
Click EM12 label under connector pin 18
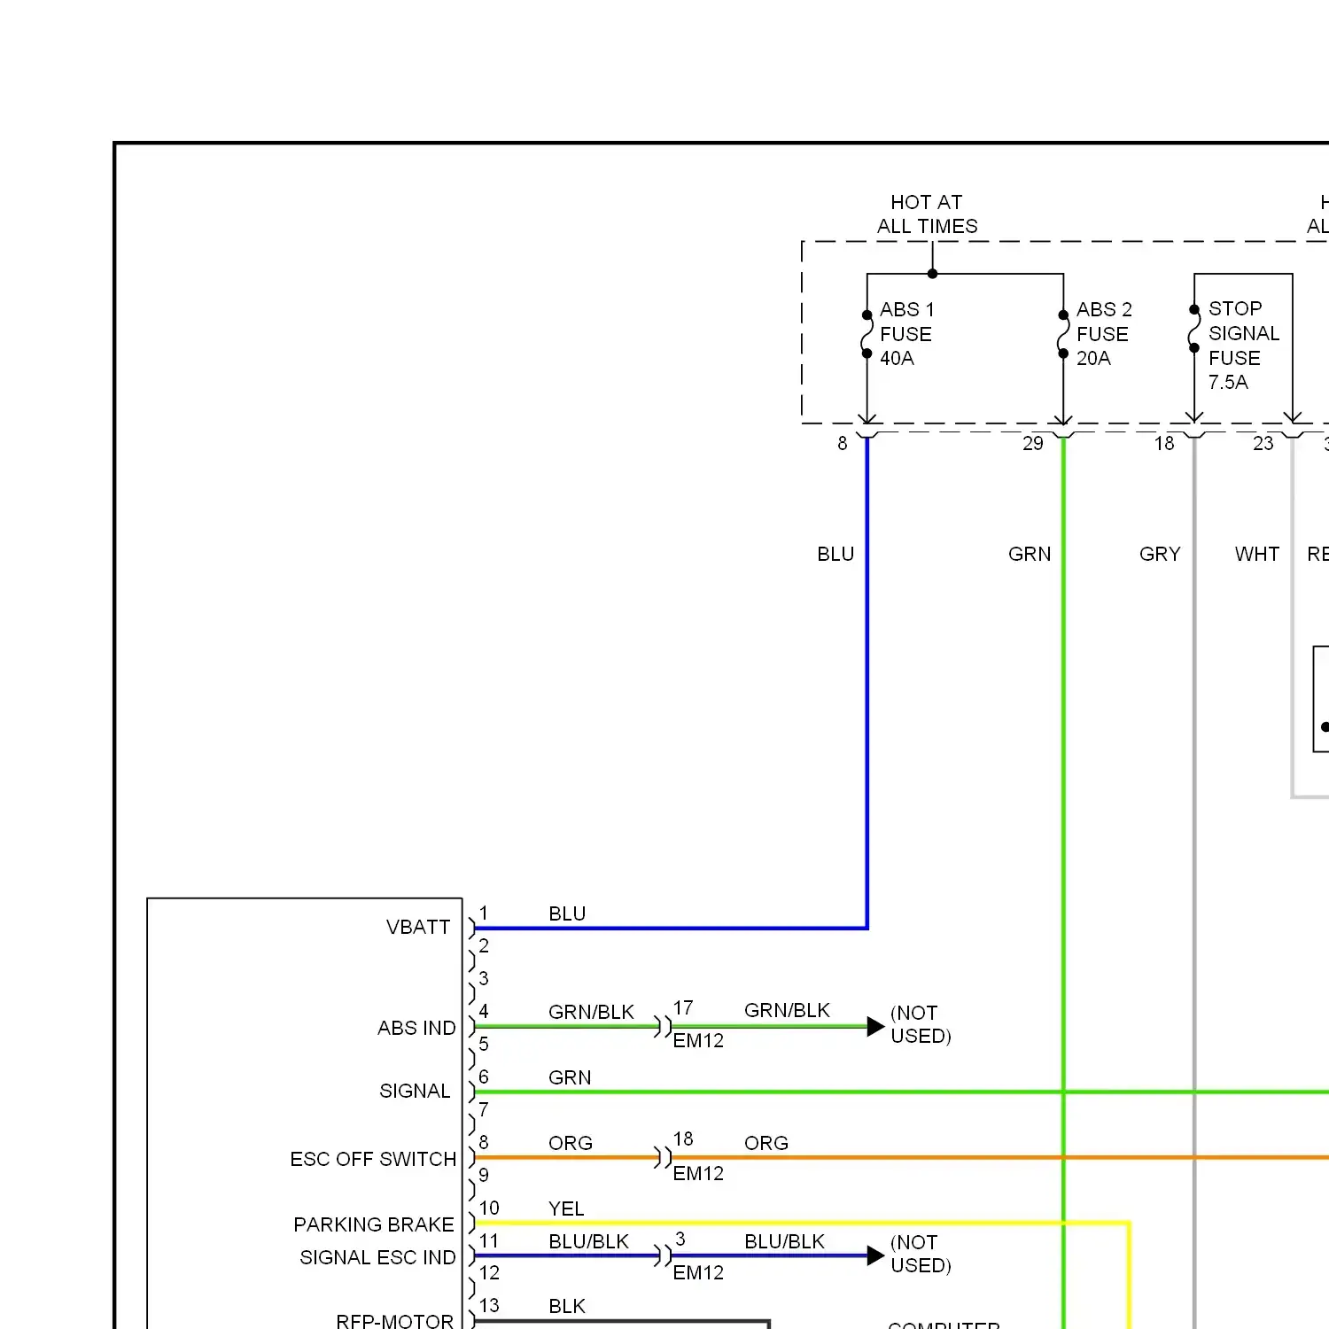click(x=698, y=1174)
